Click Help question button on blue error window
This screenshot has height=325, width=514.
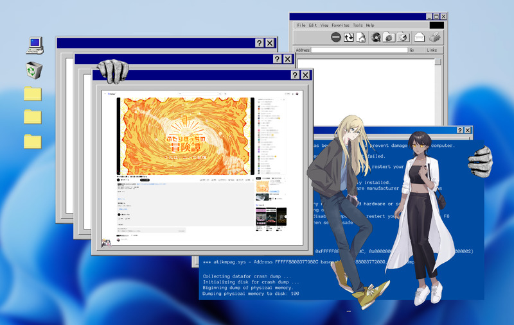[460, 130]
